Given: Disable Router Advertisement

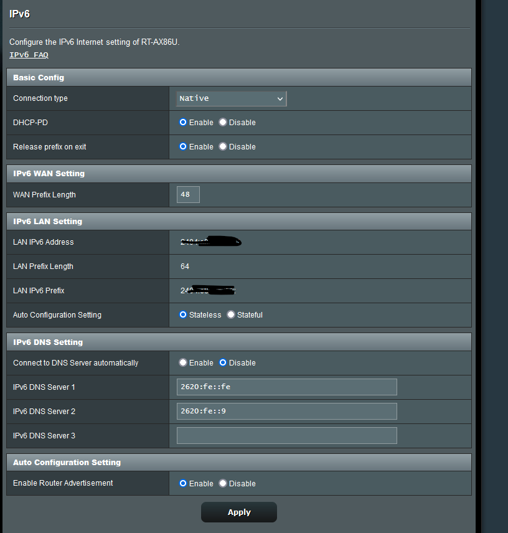Looking at the screenshot, I should coord(223,484).
